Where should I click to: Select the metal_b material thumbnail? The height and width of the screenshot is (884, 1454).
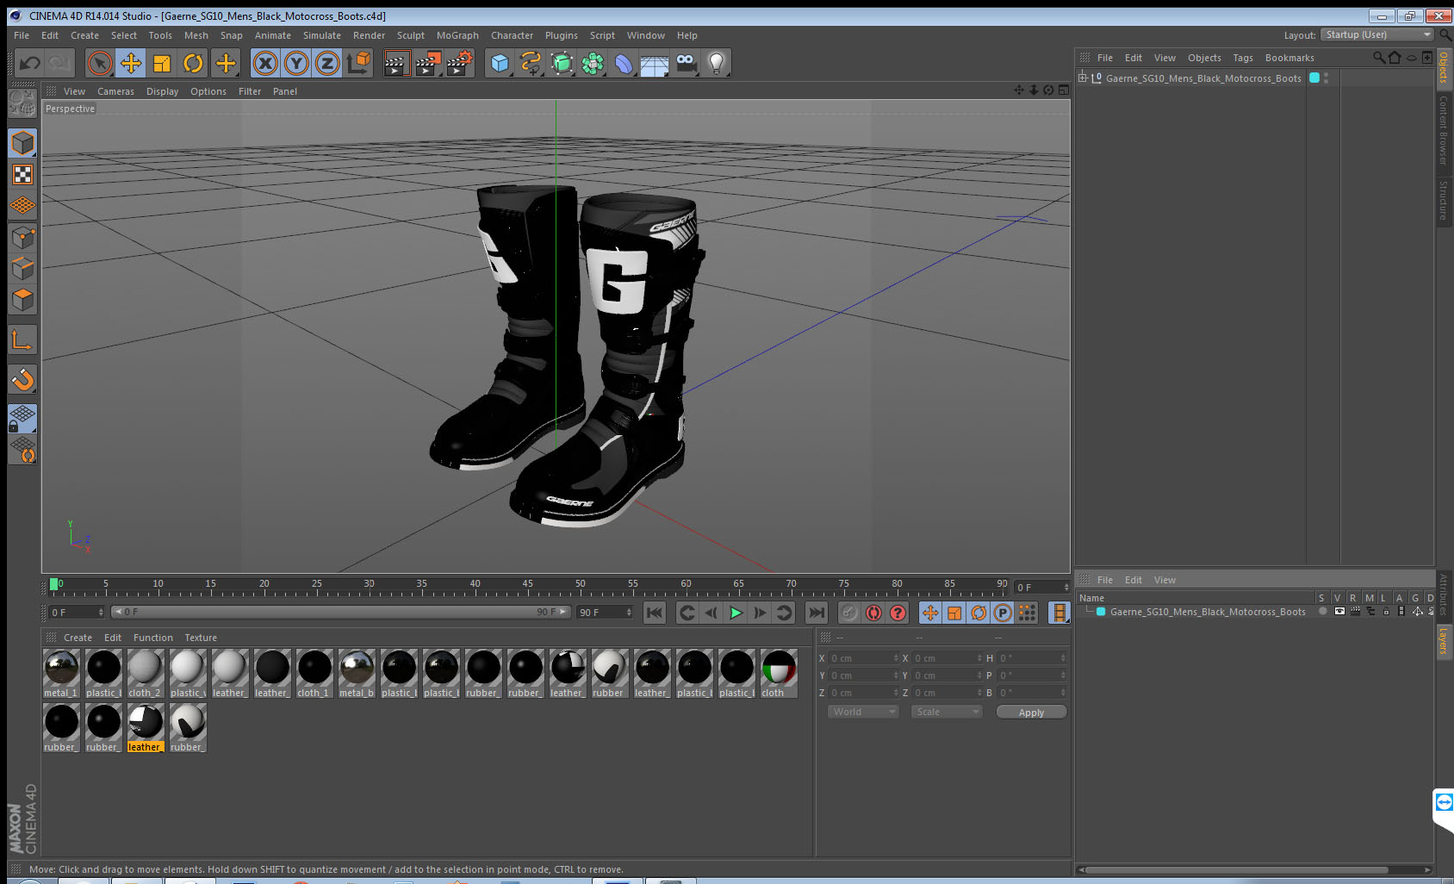coord(357,674)
